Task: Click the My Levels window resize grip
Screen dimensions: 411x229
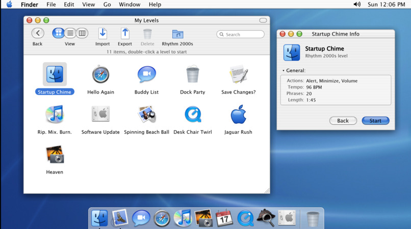Action: tap(267, 191)
